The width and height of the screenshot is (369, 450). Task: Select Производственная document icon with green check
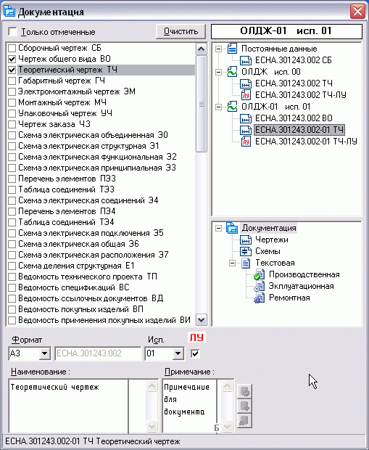pos(260,274)
